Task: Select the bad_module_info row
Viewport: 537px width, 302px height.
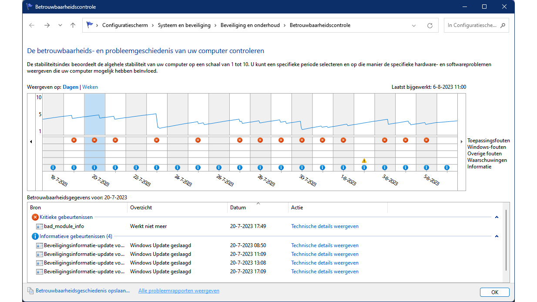Action: click(264, 226)
